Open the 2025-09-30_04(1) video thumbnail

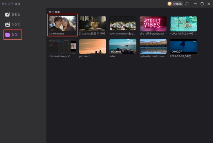[183, 46]
